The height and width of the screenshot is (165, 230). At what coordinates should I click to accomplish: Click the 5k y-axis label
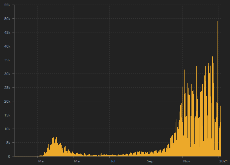8,143
